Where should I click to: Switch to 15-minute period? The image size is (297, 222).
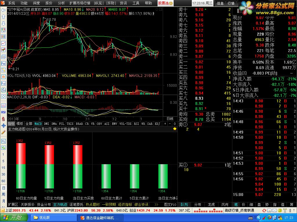(x=3, y=168)
